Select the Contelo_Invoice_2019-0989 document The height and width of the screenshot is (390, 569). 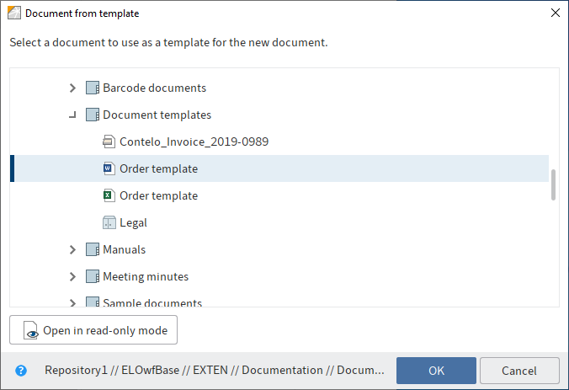(x=194, y=142)
